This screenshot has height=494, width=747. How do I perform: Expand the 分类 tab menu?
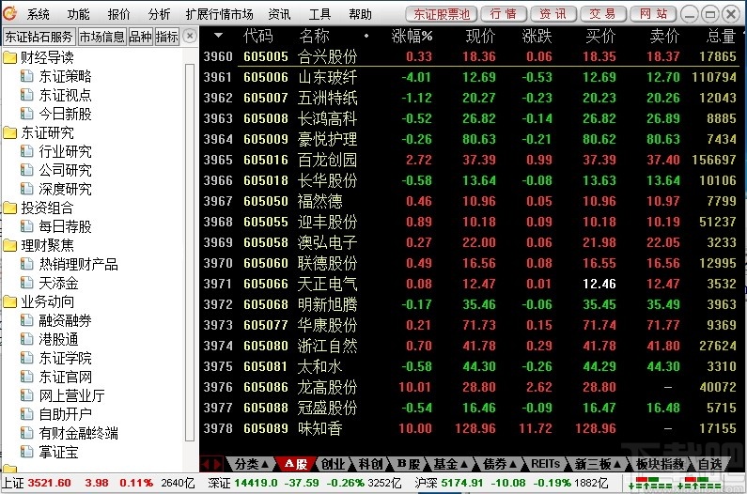265,464
